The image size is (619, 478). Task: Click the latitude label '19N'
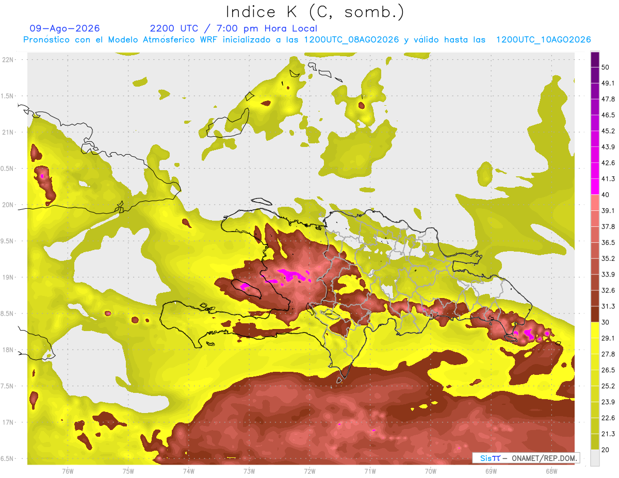9,277
